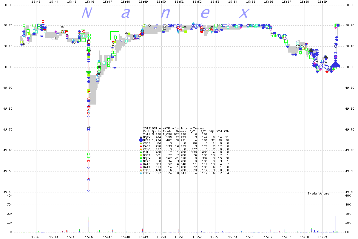This screenshot has width=358, height=239.
Task: Select the '49.40' price label on the right axis
Action: [349, 192]
